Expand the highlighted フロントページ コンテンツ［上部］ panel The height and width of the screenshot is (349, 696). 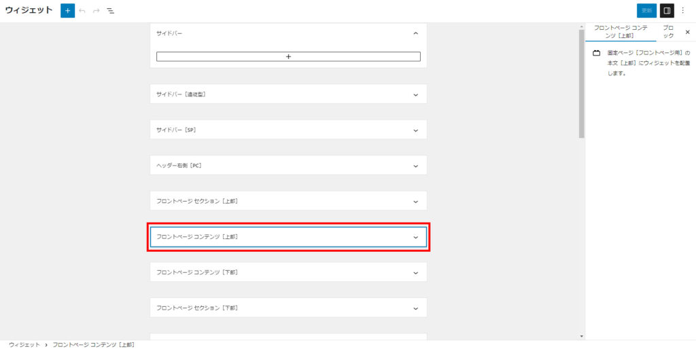[x=415, y=237]
